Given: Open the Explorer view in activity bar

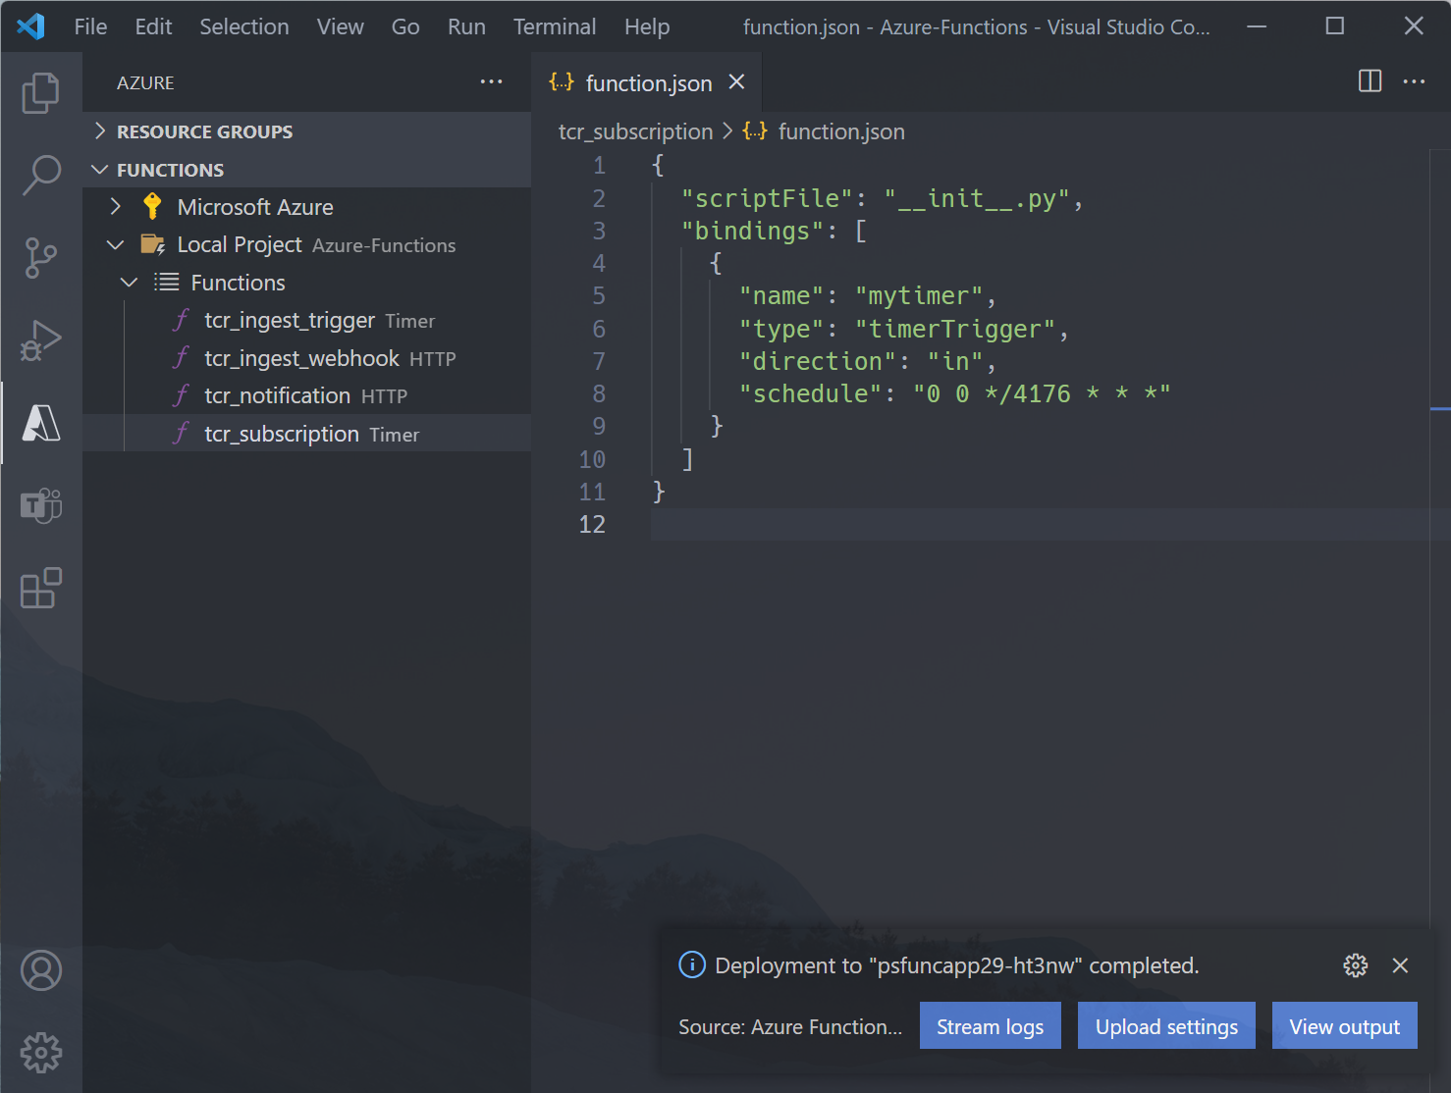Looking at the screenshot, I should pyautogui.click(x=40, y=93).
